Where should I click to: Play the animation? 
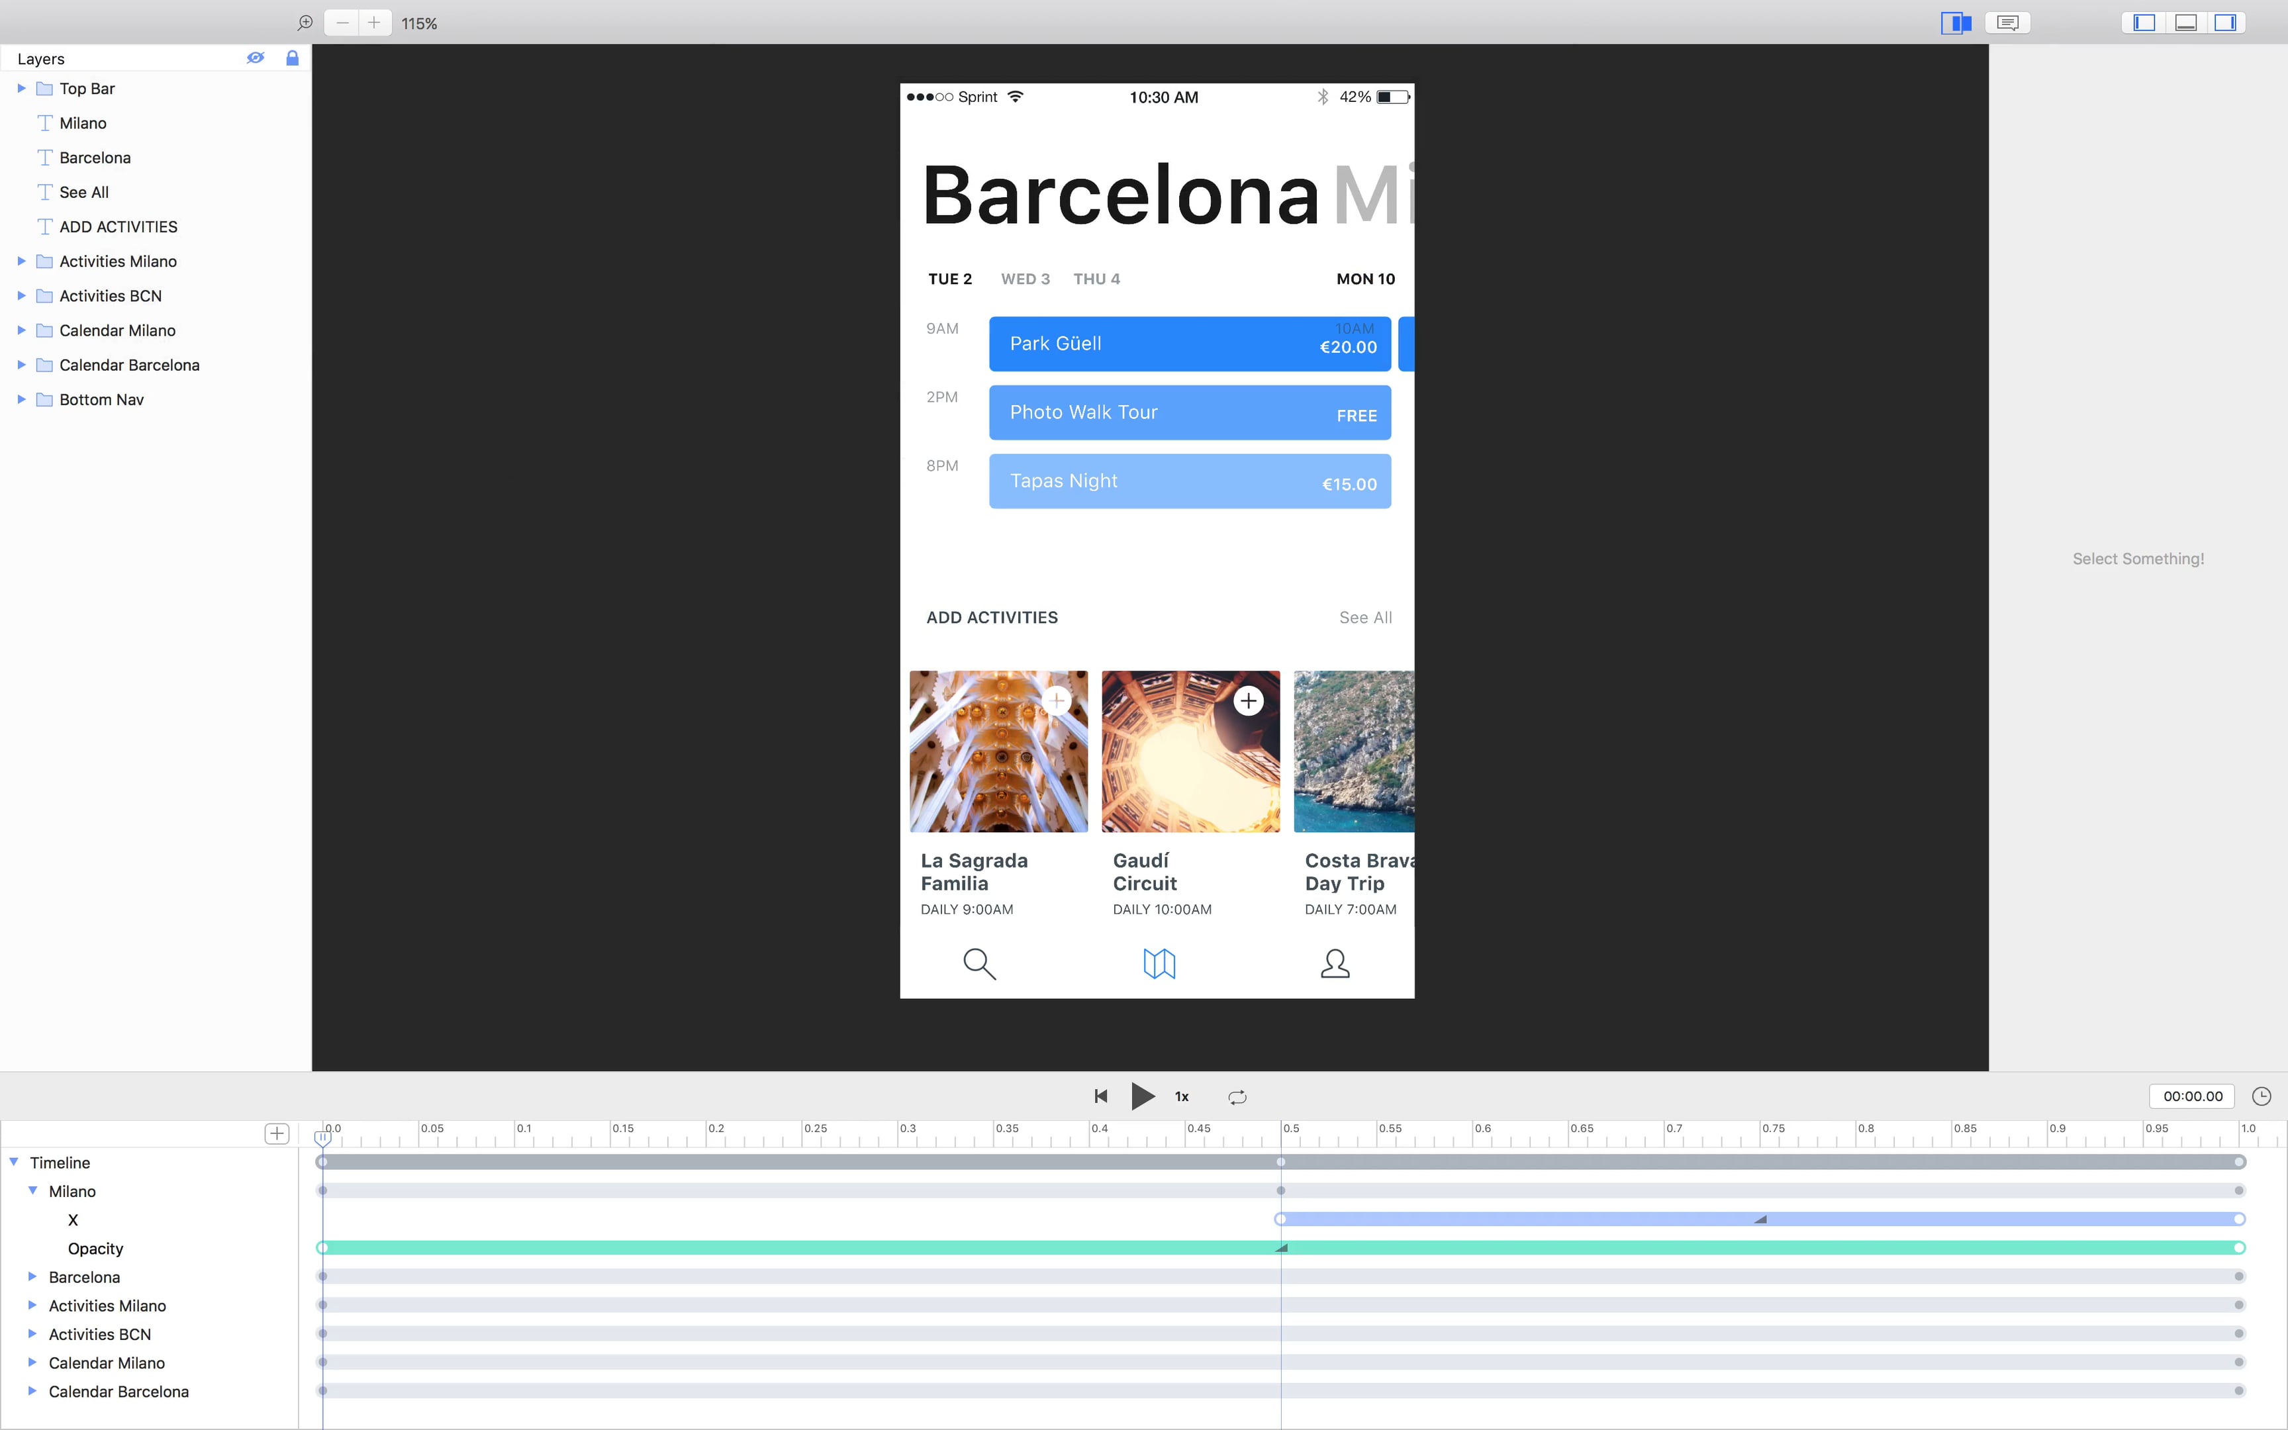(x=1142, y=1096)
